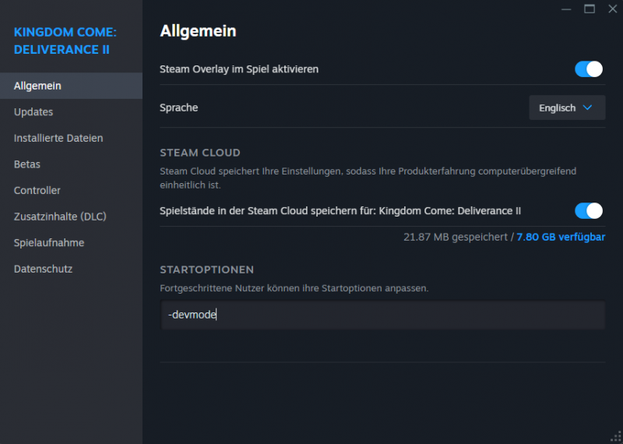Close the properties window
The height and width of the screenshot is (444, 623).
[x=613, y=9]
